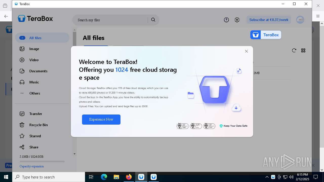The image size is (324, 182).
Task: Open Task View on taskbar
Action: click(91, 177)
